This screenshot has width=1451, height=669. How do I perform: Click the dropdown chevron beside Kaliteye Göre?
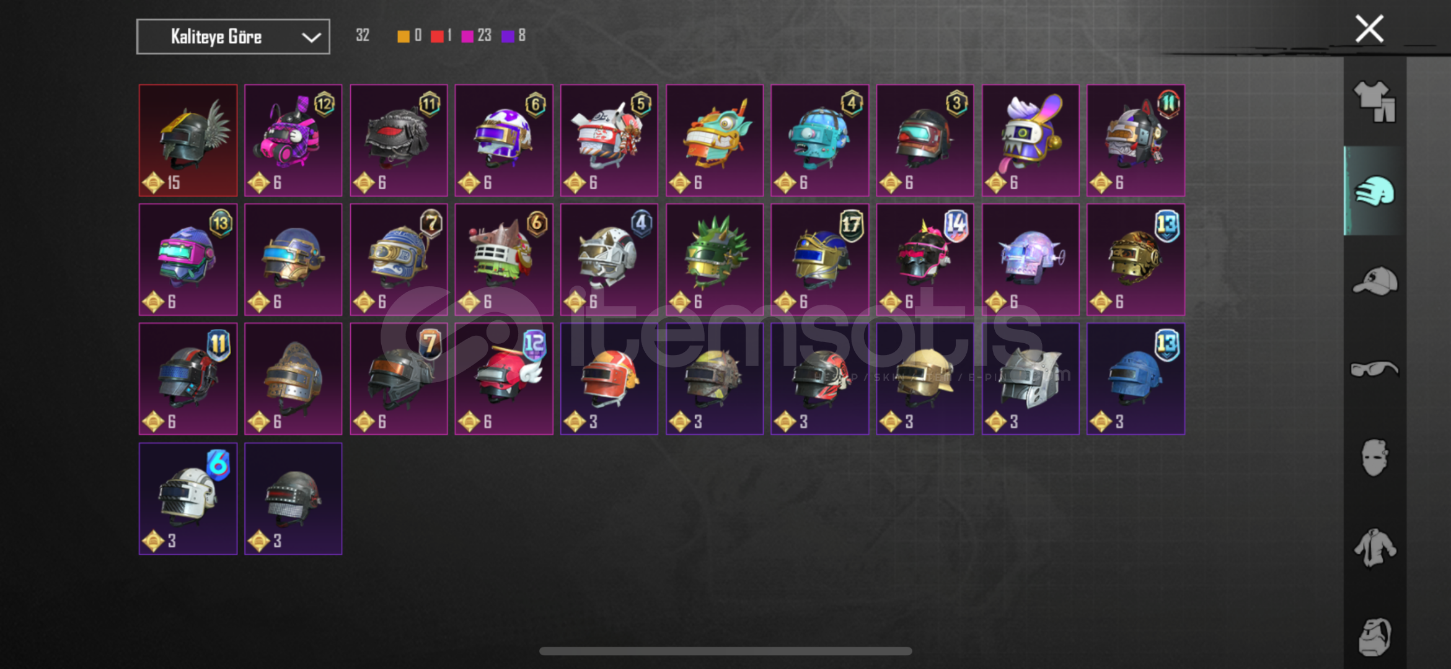click(x=311, y=37)
